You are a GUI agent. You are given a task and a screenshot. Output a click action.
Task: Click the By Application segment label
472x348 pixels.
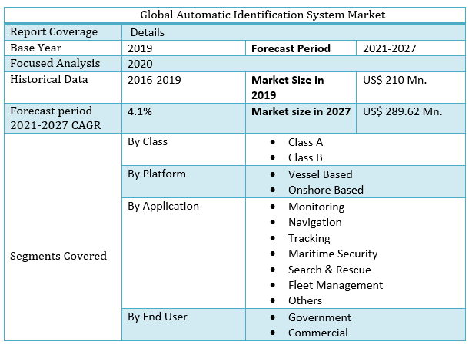pyautogui.click(x=163, y=206)
